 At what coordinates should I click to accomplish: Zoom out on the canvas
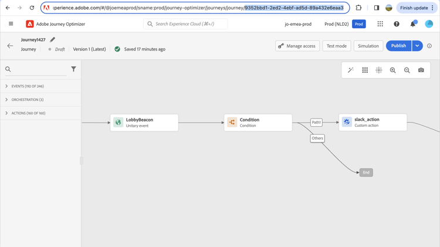point(407,70)
